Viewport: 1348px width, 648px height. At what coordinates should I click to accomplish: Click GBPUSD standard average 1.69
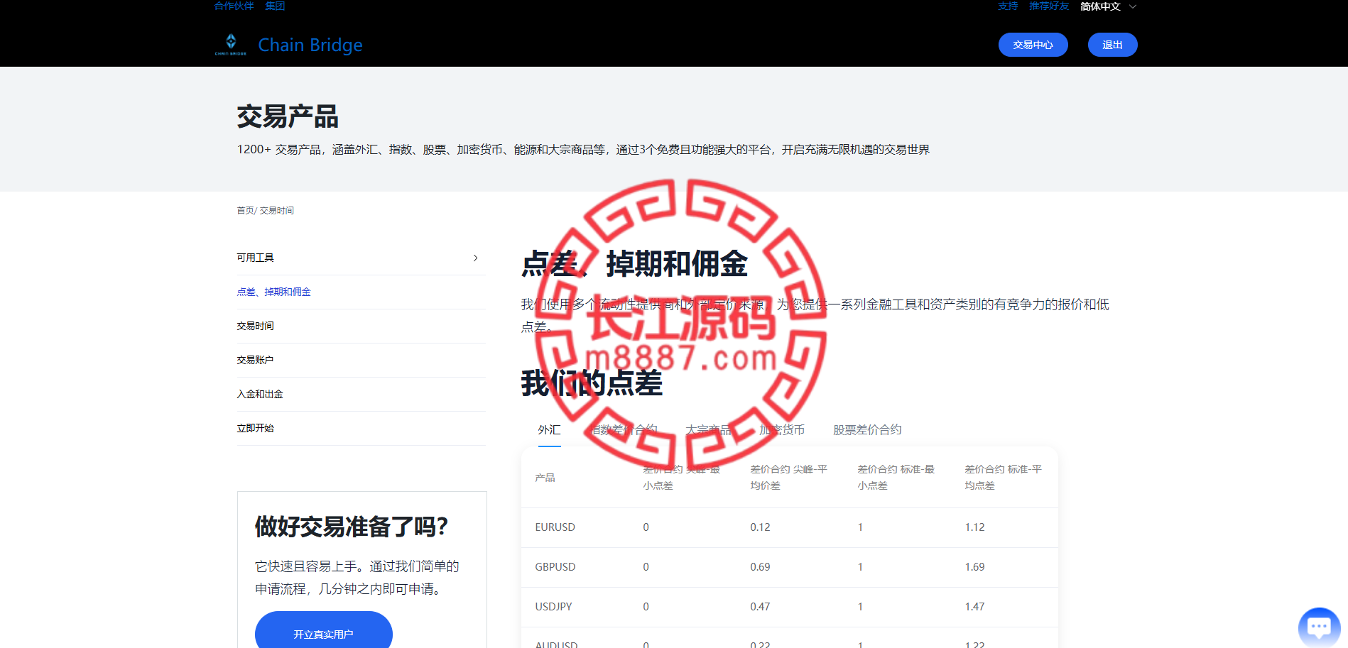pos(974,567)
